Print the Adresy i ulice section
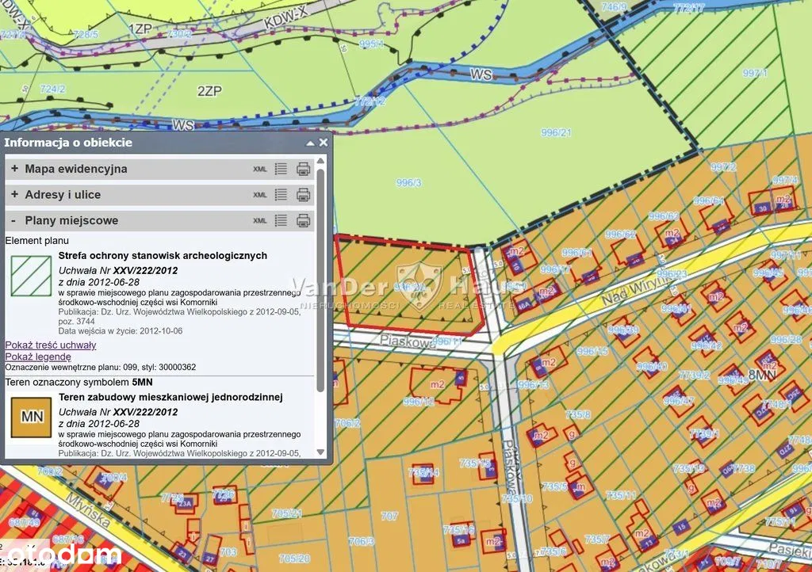This screenshot has width=812, height=572. 303,195
